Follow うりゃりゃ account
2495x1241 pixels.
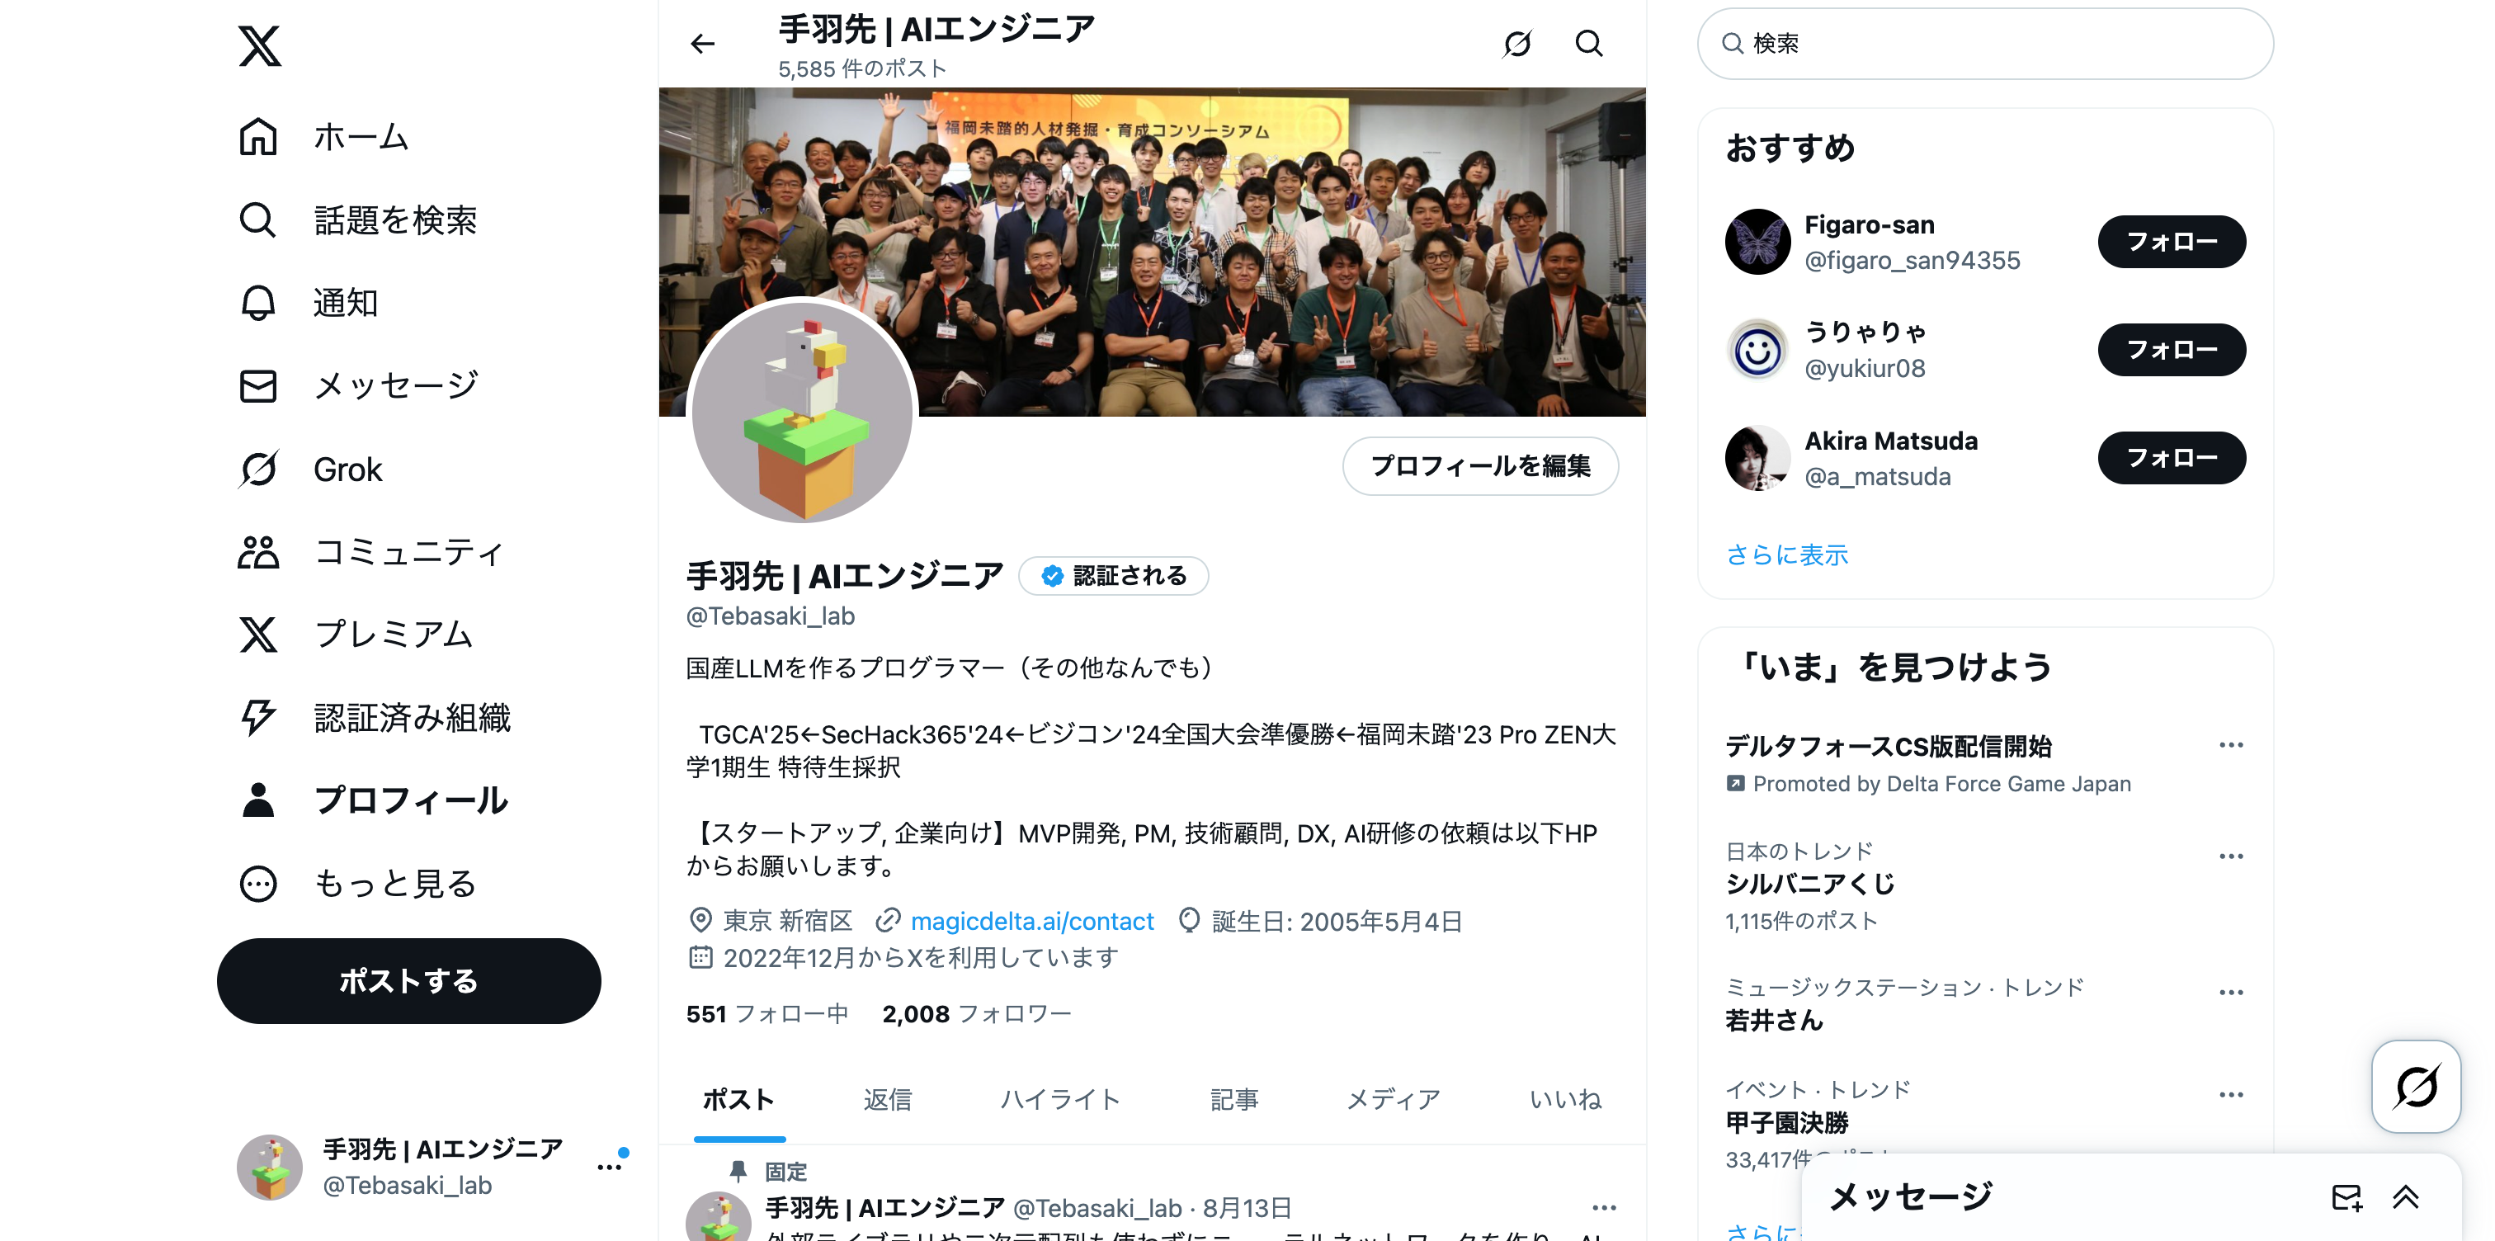pyautogui.click(x=2172, y=350)
